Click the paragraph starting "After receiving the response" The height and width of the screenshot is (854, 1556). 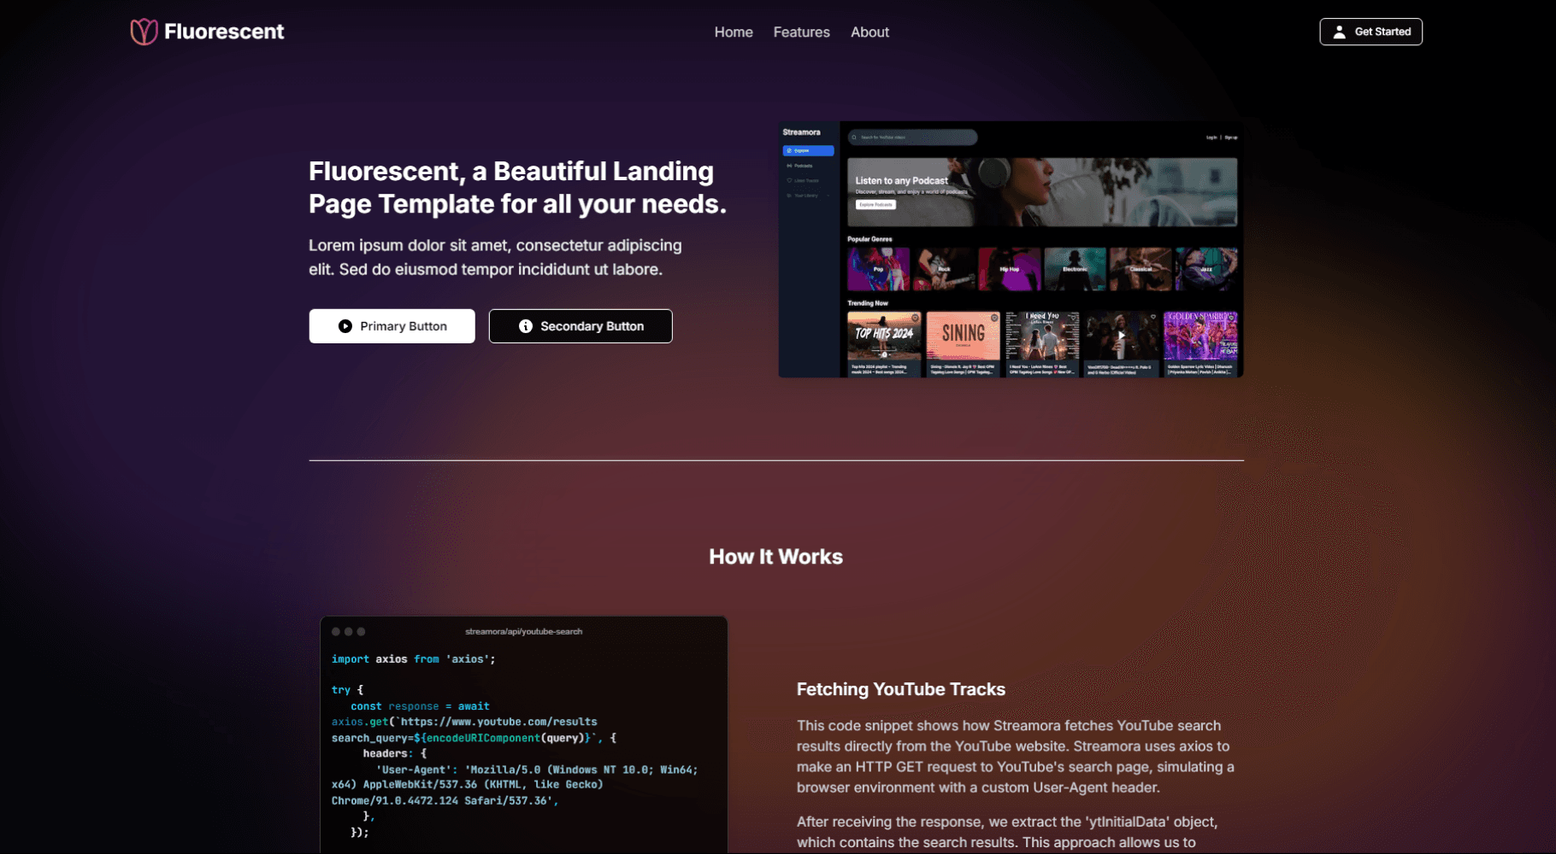point(1007,832)
